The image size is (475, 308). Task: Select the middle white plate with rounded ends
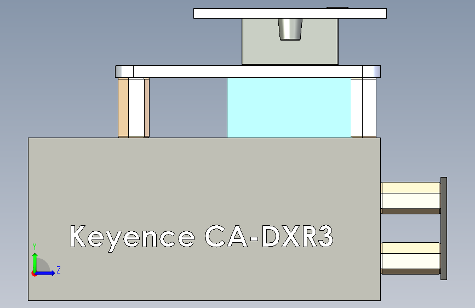pos(248,72)
